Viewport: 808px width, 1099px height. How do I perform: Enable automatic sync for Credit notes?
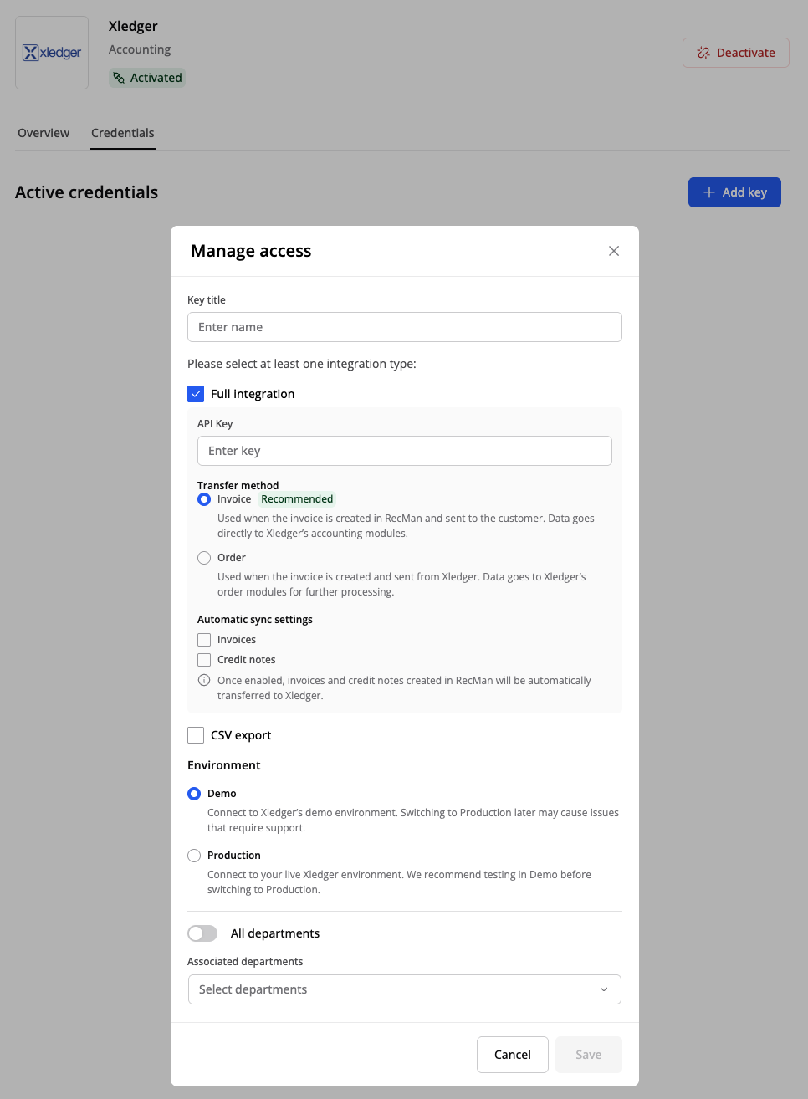(x=204, y=660)
